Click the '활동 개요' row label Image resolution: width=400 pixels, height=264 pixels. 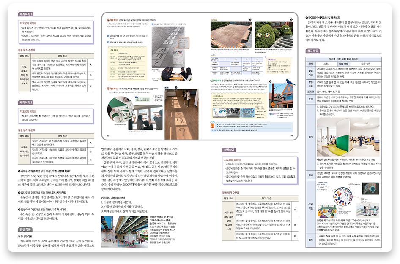(x=310, y=73)
